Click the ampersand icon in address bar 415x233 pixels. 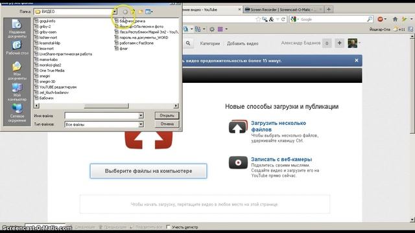coord(271,19)
